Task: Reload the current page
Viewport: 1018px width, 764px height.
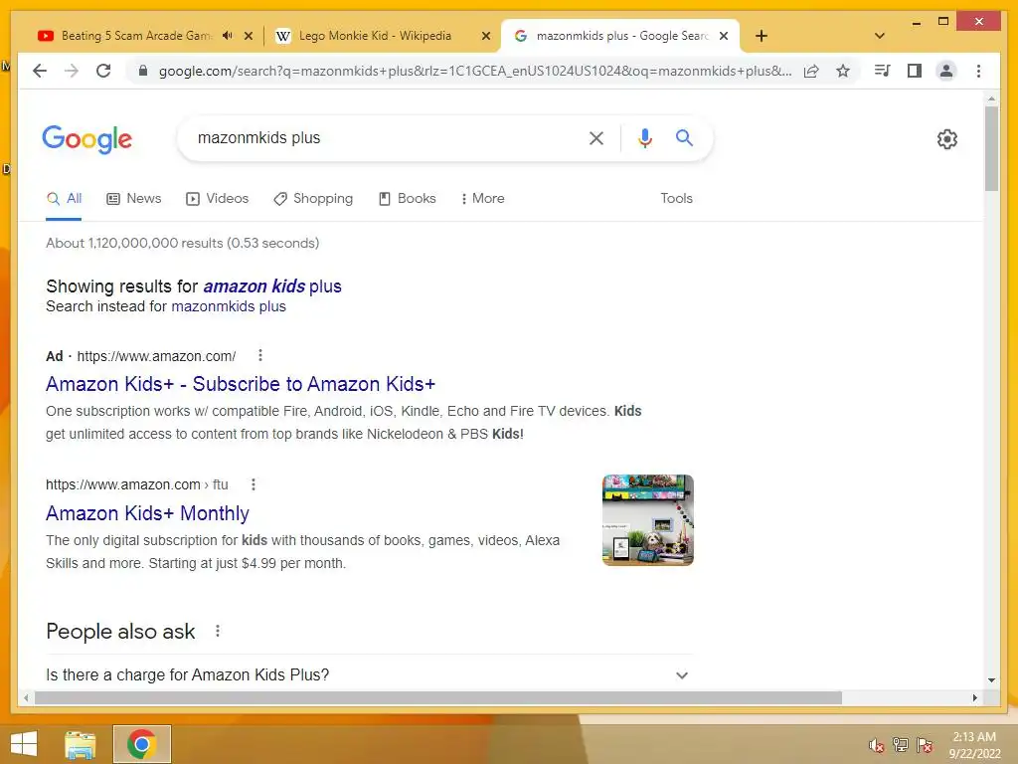Action: point(103,71)
